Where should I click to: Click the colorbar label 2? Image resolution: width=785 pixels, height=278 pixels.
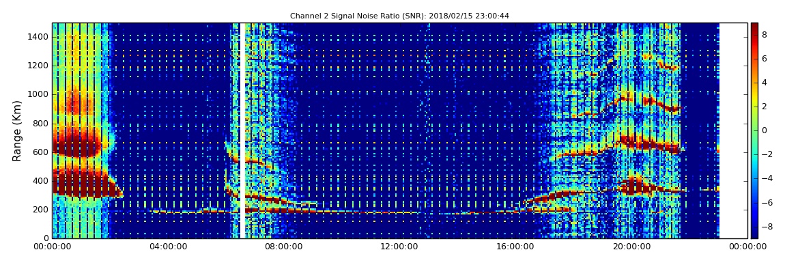point(765,106)
